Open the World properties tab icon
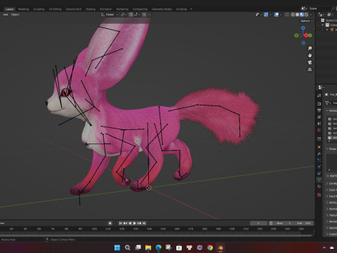 (319, 130)
